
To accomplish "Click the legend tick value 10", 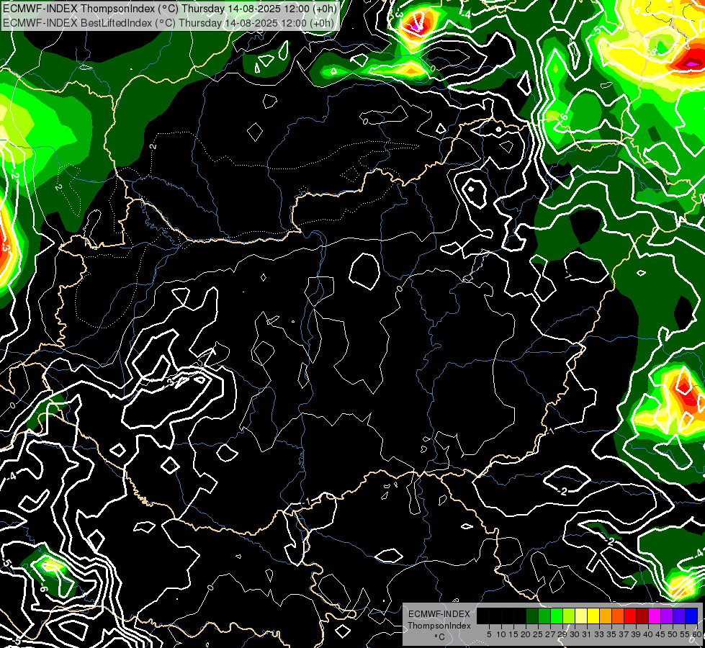I will click(501, 634).
